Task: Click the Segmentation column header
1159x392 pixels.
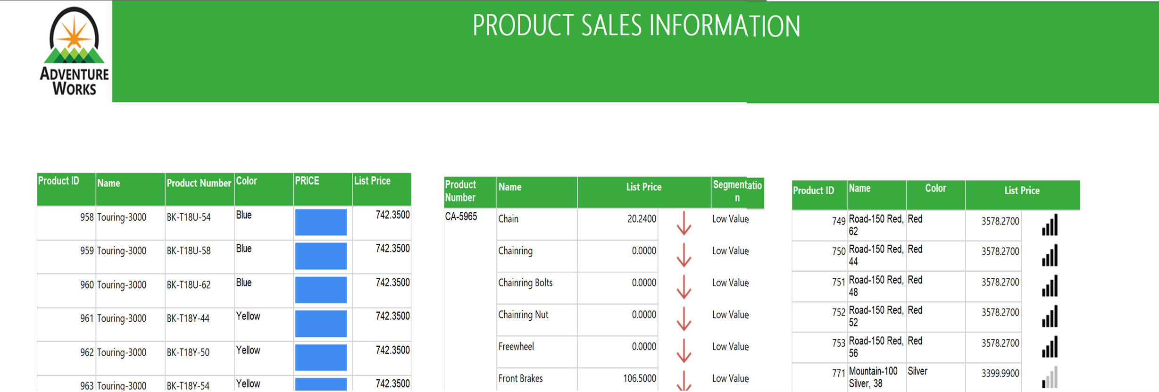Action: [737, 191]
